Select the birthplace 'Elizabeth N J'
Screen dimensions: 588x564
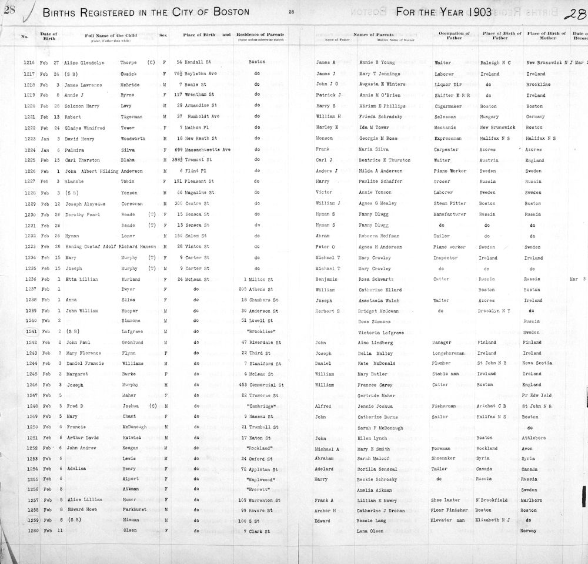point(492,520)
